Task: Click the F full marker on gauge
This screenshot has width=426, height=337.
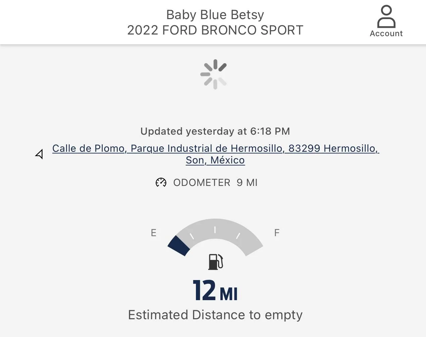Action: 277,233
